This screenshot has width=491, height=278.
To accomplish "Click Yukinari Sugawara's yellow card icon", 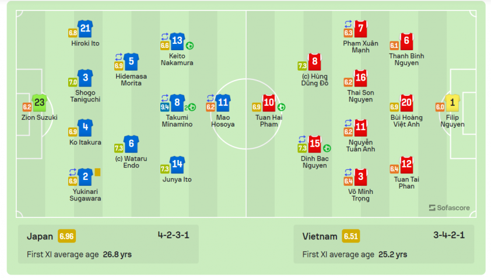I will tap(98, 172).
